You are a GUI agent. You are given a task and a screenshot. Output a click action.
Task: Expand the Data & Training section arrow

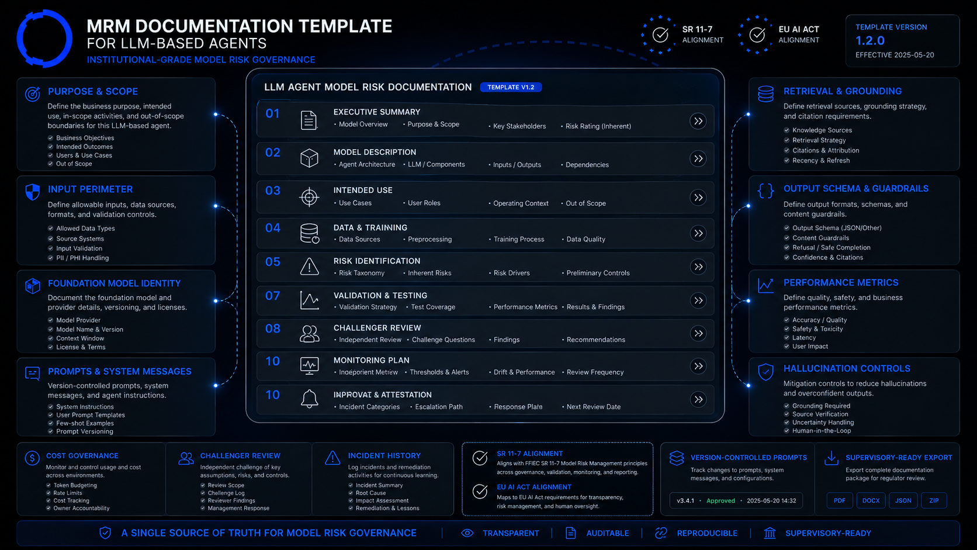coord(698,233)
